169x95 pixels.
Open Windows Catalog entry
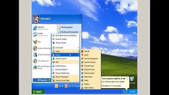click(65, 39)
